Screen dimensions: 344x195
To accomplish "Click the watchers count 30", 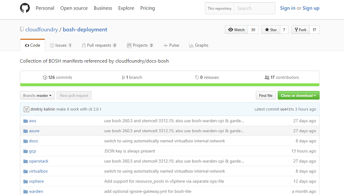I will (253, 30).
